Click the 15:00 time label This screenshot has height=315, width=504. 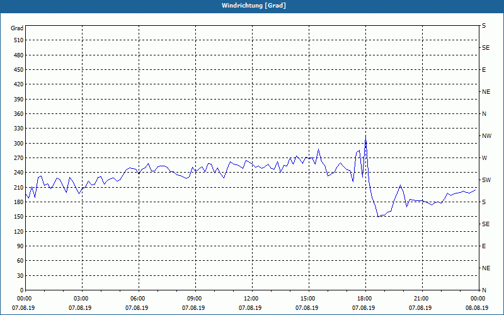pyautogui.click(x=308, y=298)
